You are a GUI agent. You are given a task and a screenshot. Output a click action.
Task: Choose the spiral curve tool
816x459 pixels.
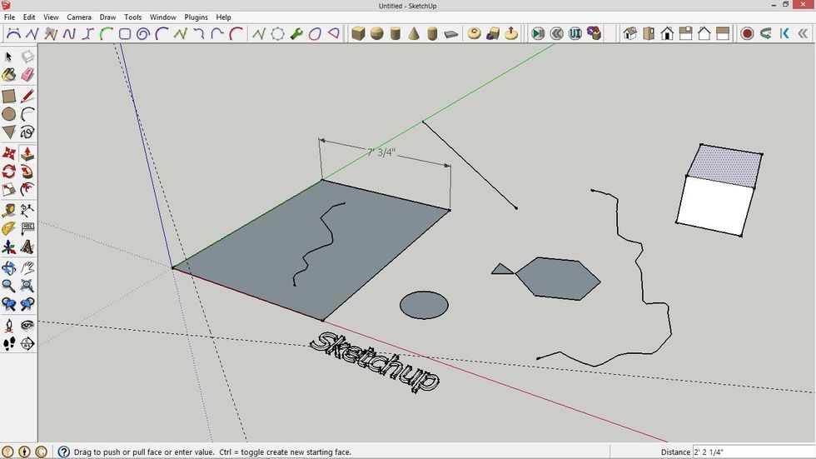tap(143, 34)
